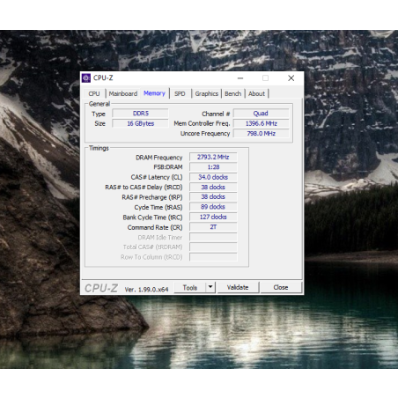Close the CPU-Z window with X

pyautogui.click(x=291, y=78)
